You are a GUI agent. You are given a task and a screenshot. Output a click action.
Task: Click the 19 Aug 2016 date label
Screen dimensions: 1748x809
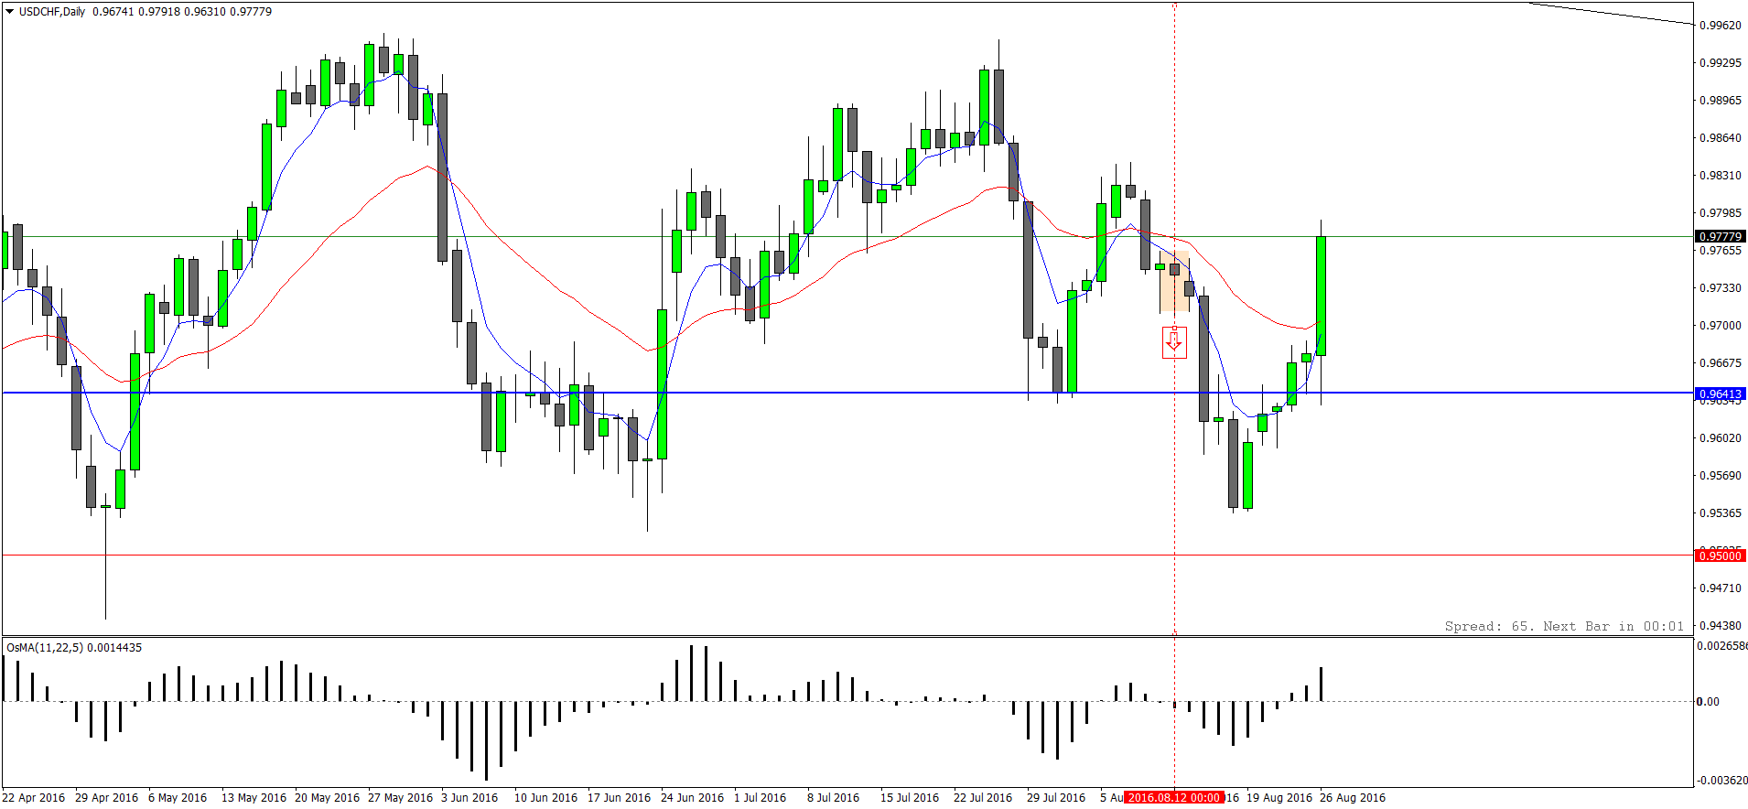(x=1279, y=797)
